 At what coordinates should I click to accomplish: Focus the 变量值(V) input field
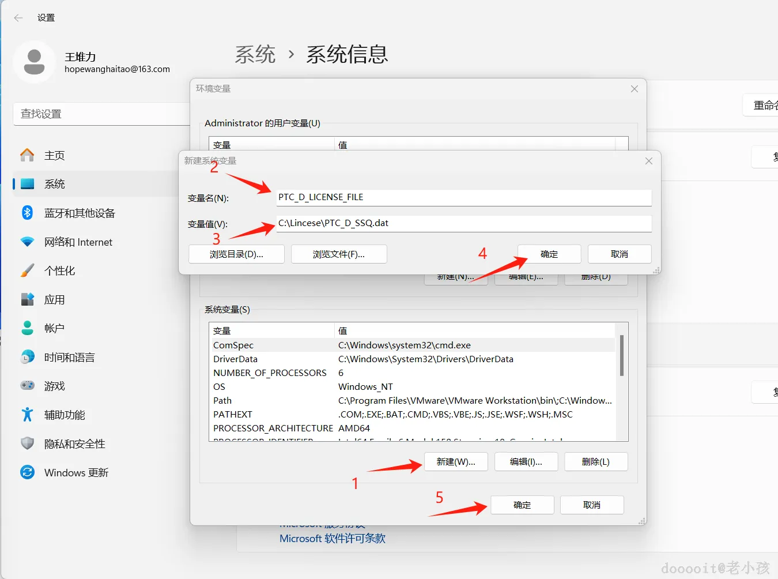click(464, 223)
